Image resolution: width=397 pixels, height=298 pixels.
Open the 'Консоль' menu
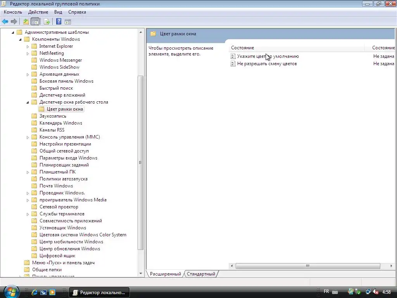click(13, 12)
